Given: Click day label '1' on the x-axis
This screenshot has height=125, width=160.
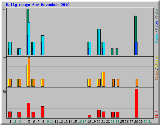Looking at the screenshot, I should click(x=10, y=122).
